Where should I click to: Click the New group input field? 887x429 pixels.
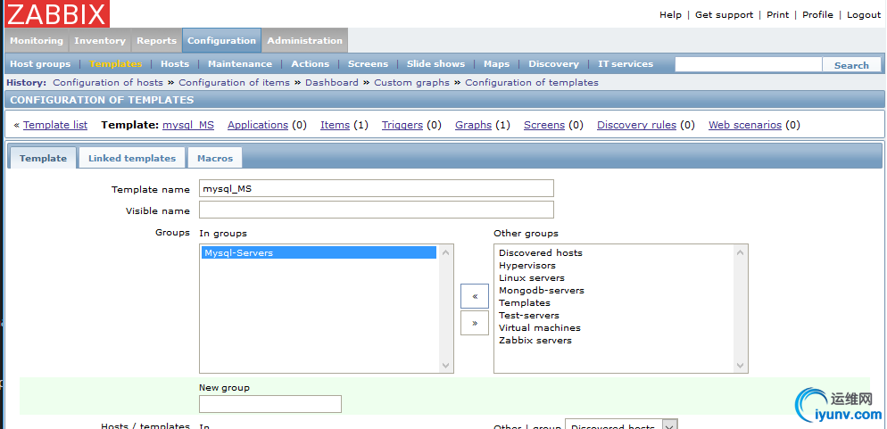click(x=270, y=404)
